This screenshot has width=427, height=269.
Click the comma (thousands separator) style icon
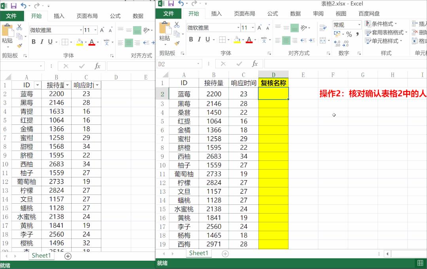tap(357, 34)
